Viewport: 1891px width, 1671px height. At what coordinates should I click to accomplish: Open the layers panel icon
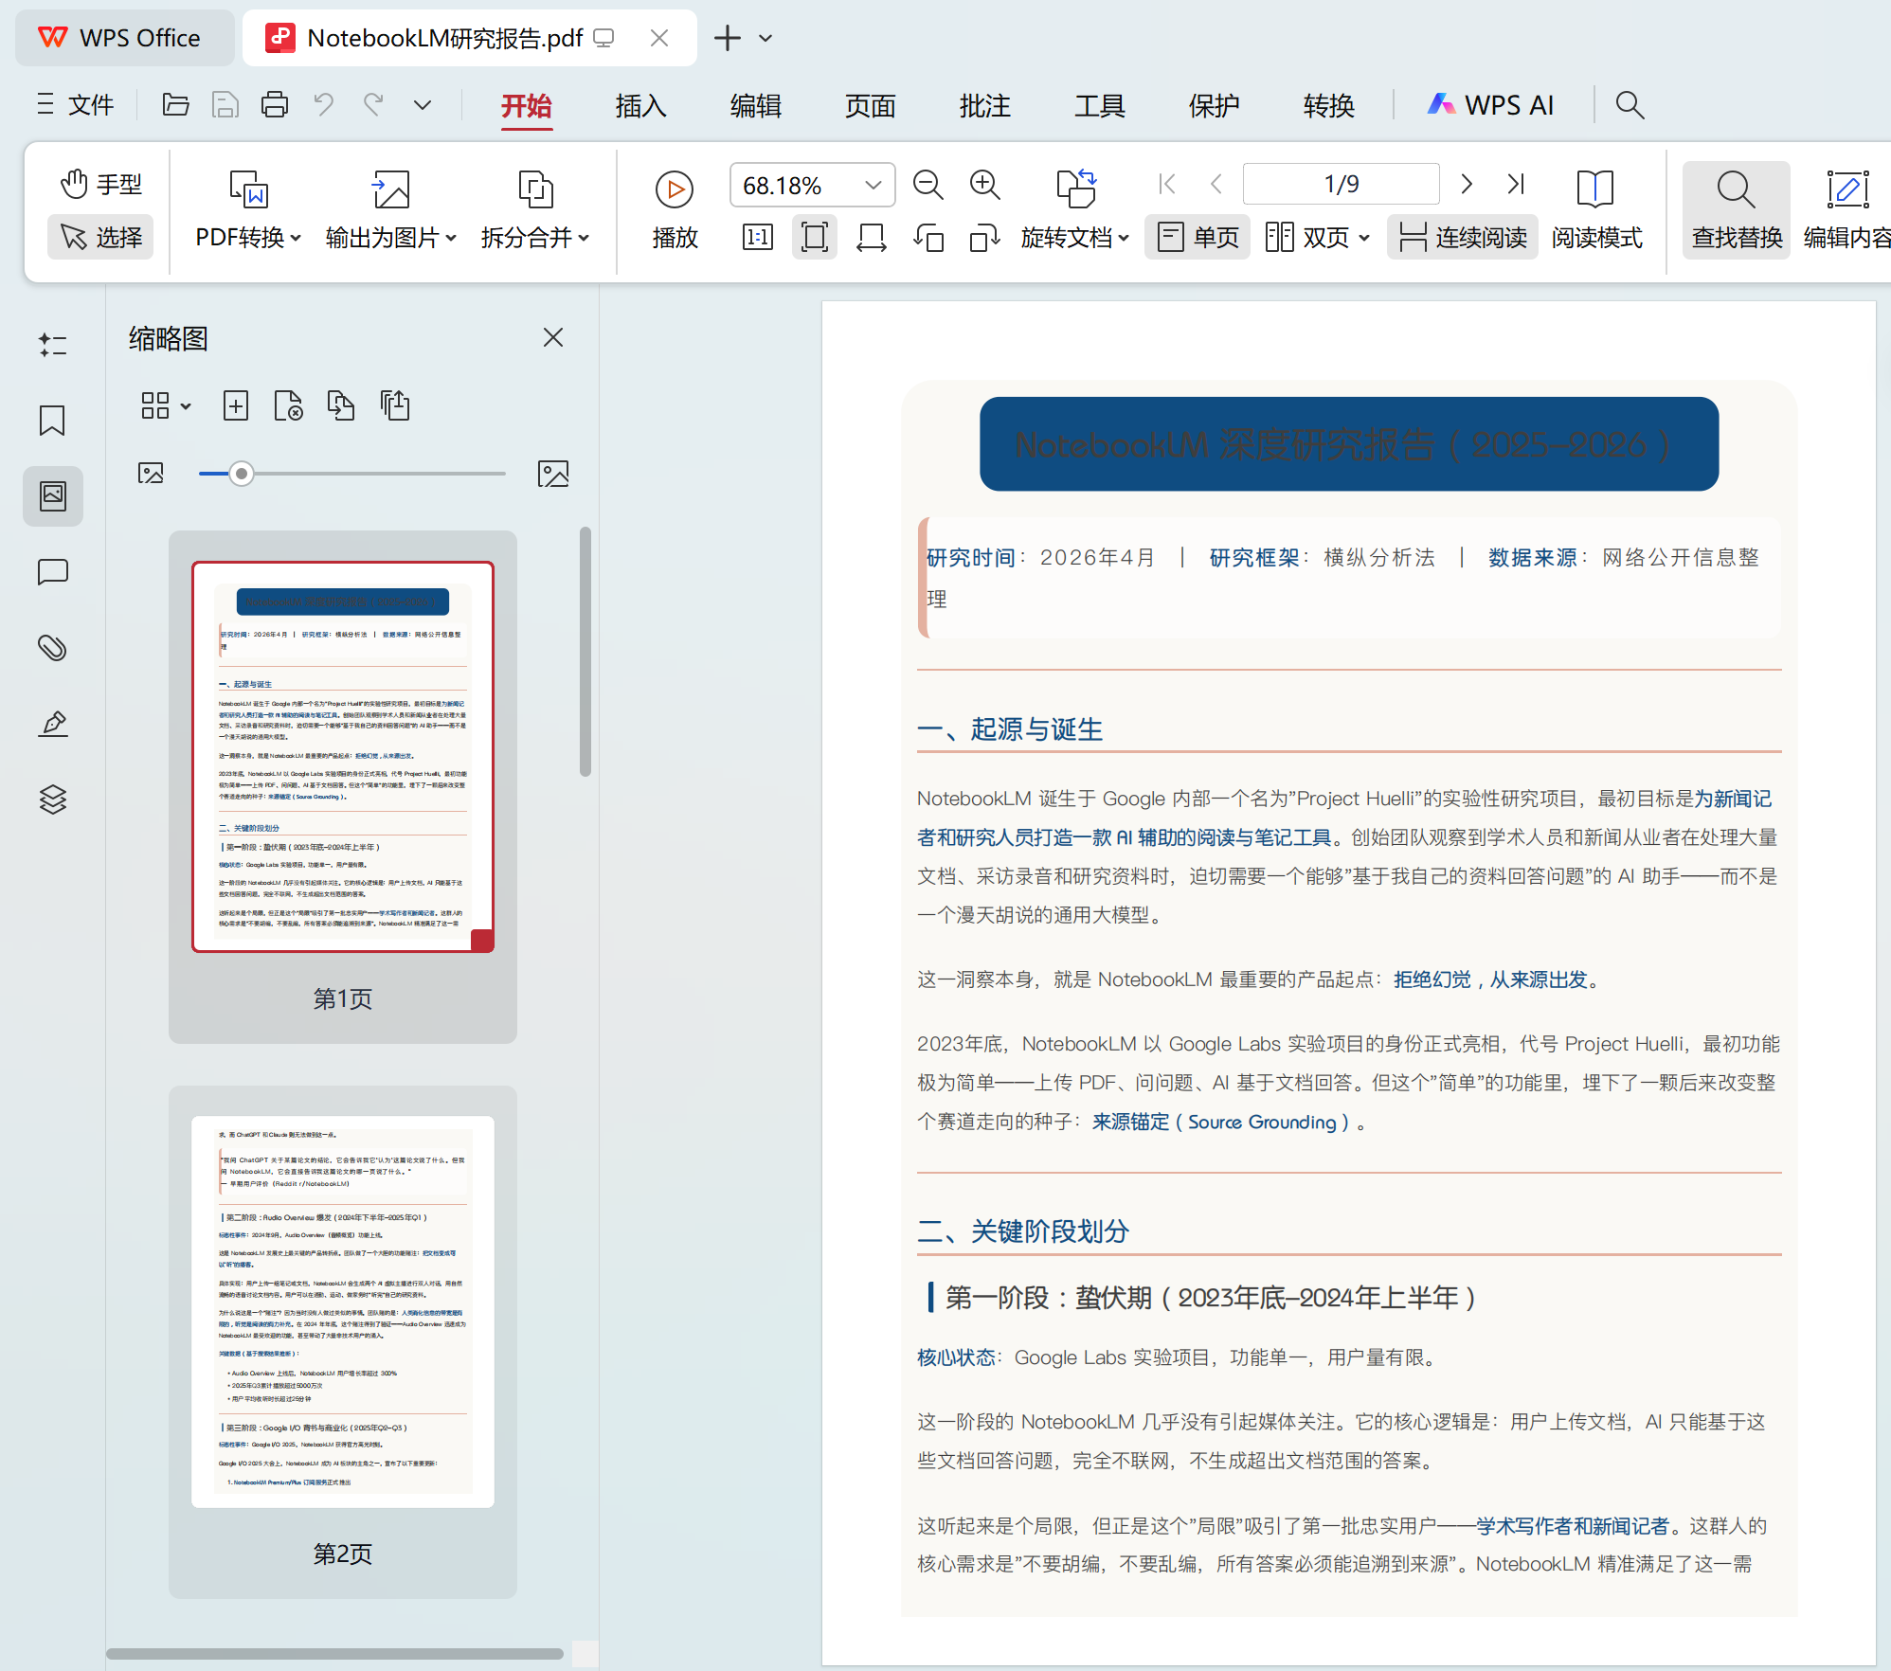click(52, 799)
